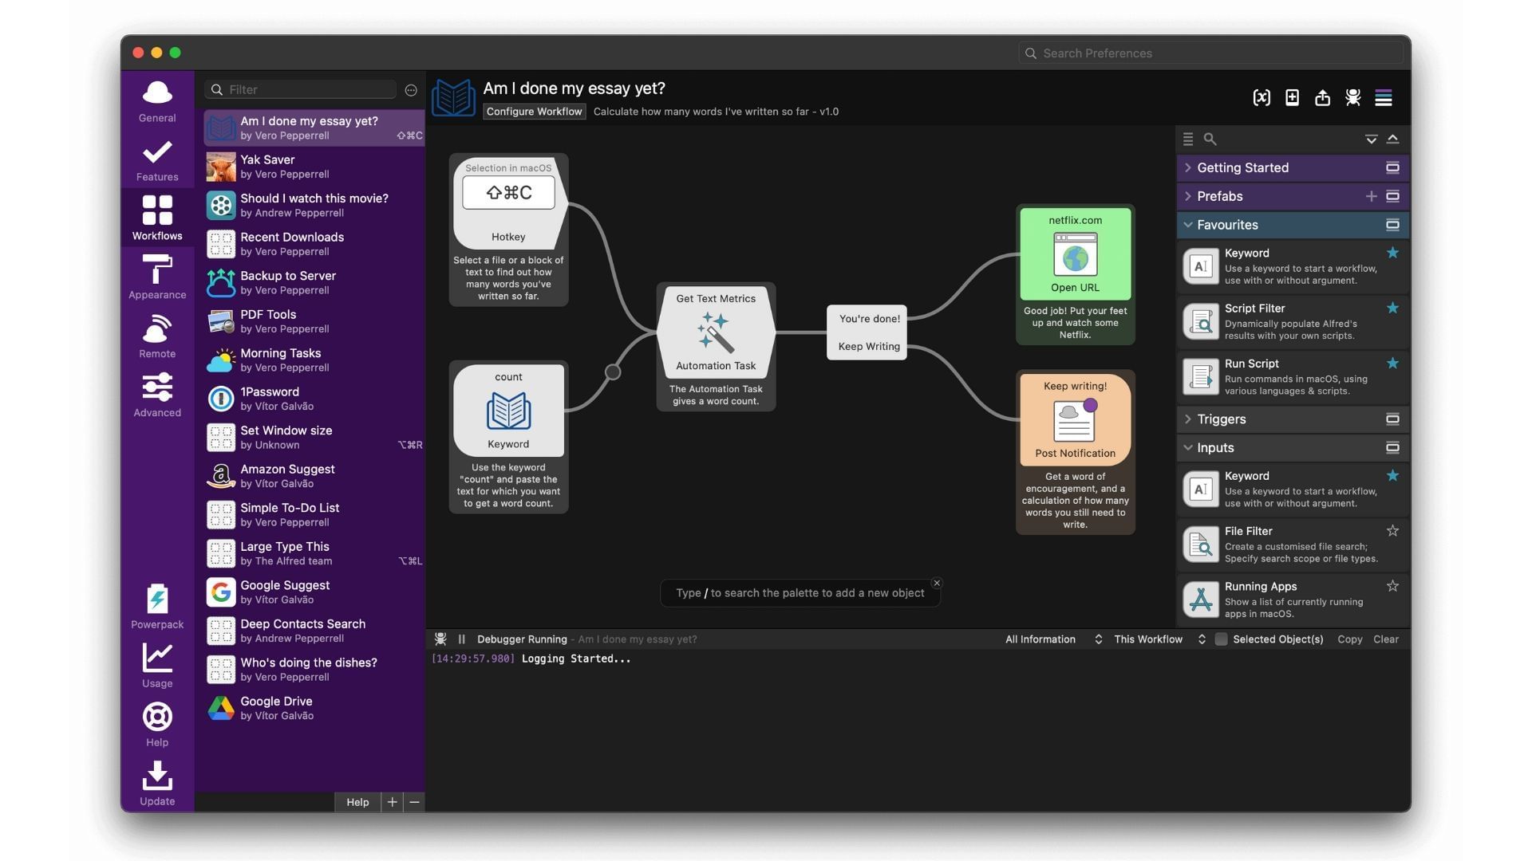Click the export workflow share icon
Screen dimensions: 1532x861
(x=1322, y=97)
